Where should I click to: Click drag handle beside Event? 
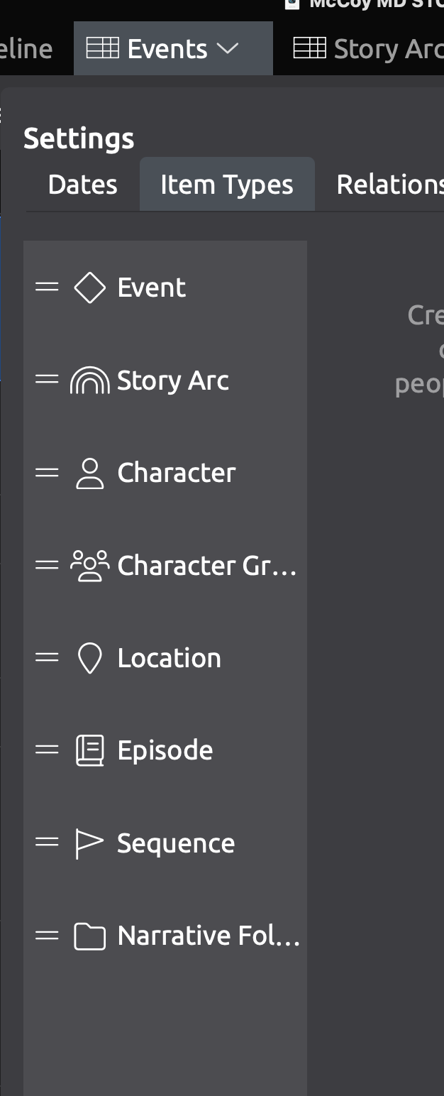pyautogui.click(x=47, y=287)
